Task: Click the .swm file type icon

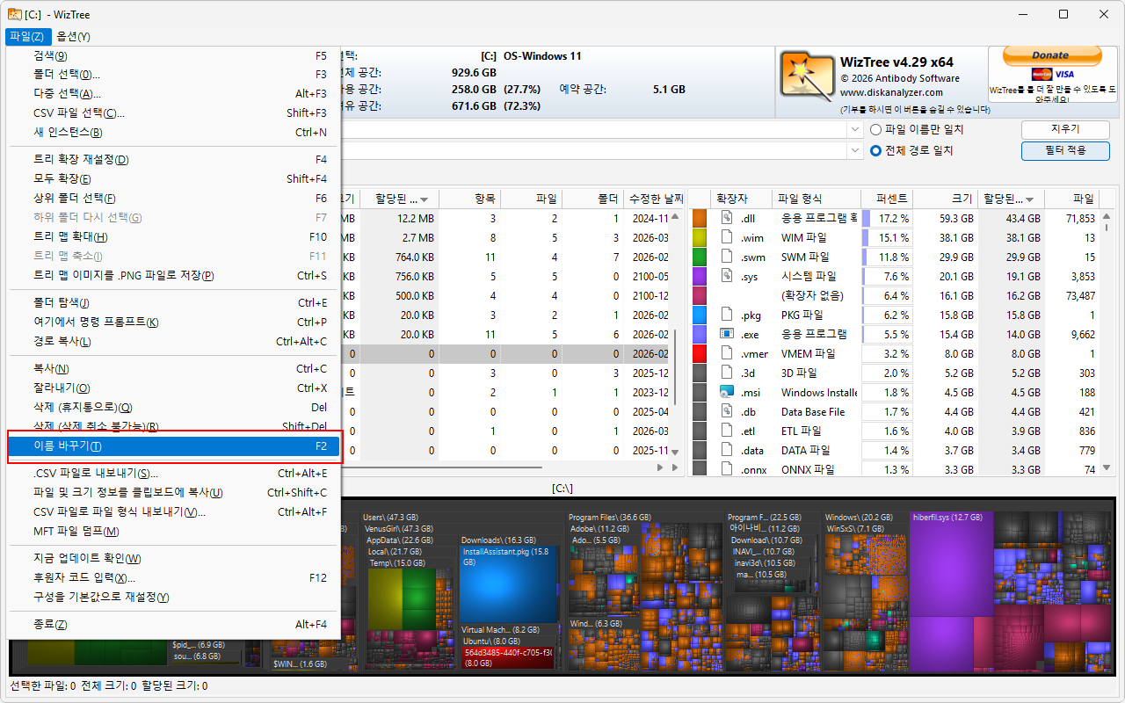Action: pos(727,256)
